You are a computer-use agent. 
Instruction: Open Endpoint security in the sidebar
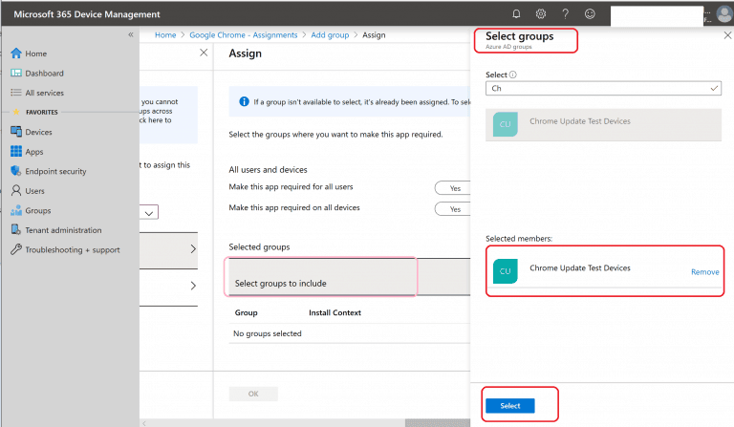[x=55, y=171]
